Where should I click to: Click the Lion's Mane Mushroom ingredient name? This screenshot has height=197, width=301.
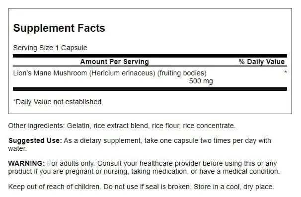(x=50, y=73)
